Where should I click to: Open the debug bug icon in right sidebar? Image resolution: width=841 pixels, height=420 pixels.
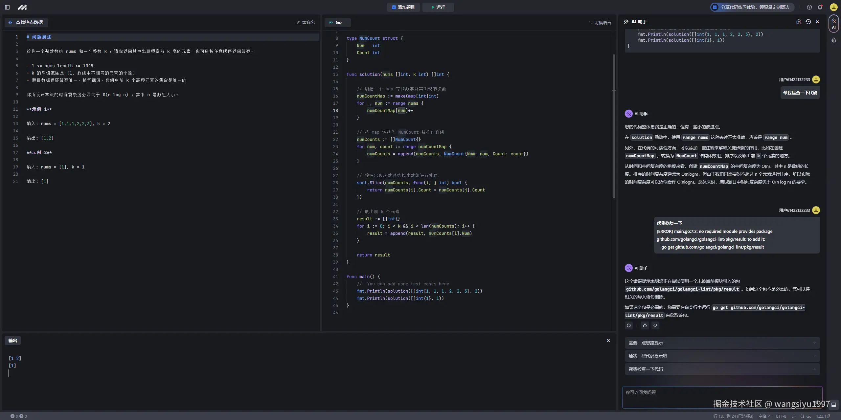[x=834, y=40]
